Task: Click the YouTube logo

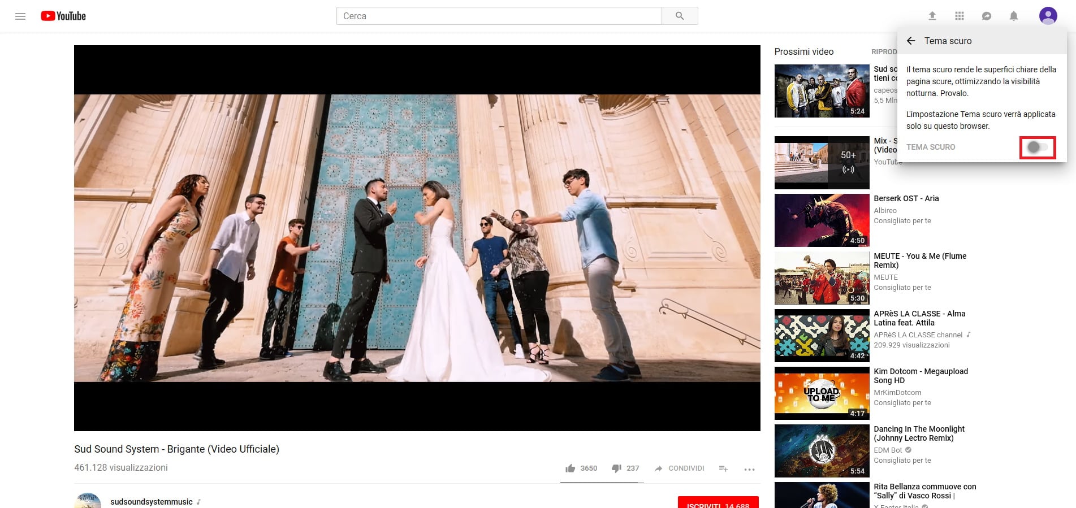Action: (63, 16)
